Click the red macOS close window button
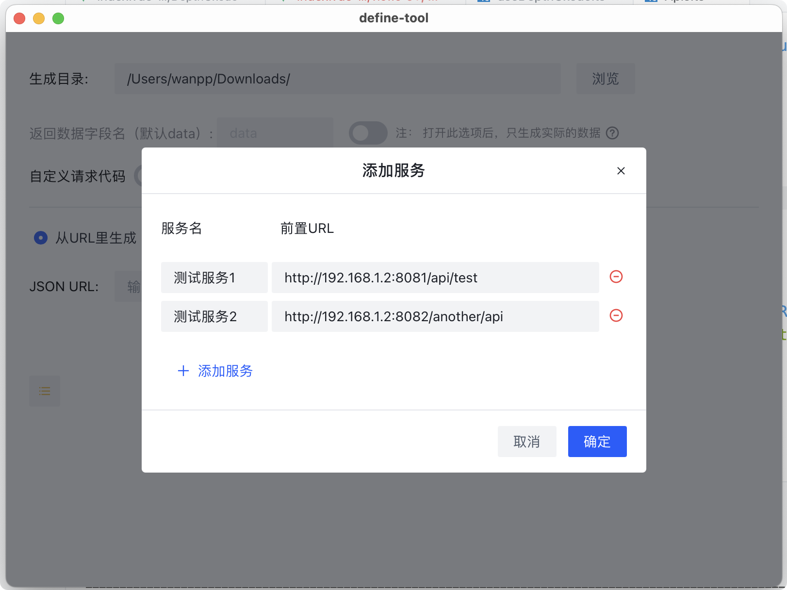Screen dimensions: 787x590 click(x=19, y=18)
